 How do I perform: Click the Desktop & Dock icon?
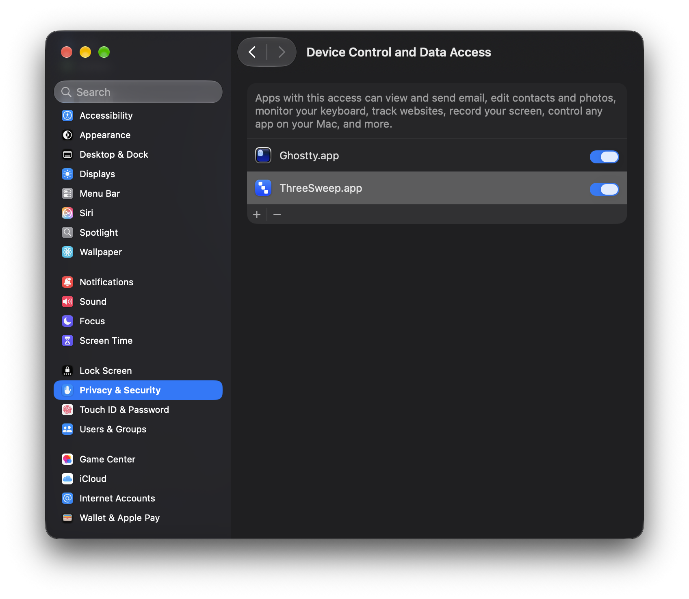67,154
